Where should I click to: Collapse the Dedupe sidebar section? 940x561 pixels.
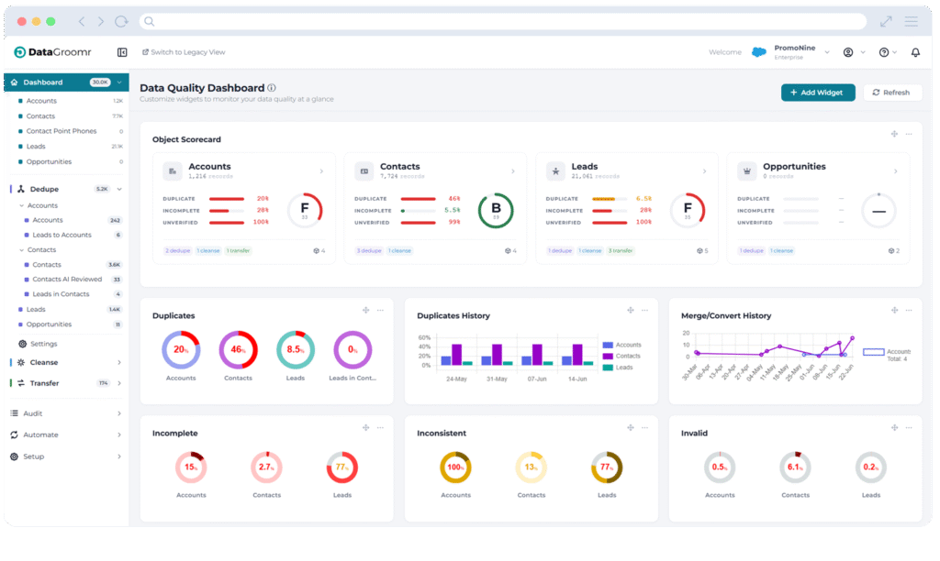coord(119,189)
